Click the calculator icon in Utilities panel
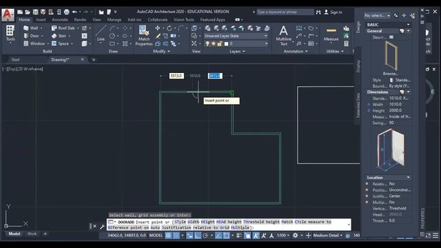 point(346,43)
